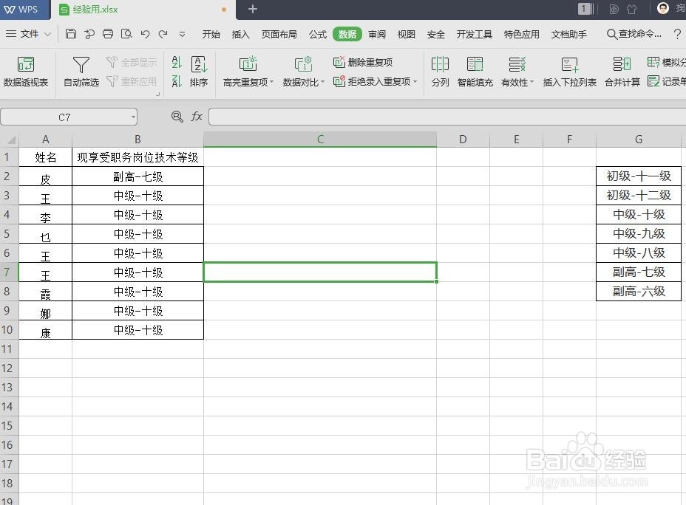Select row 7 header
This screenshot has height=505, width=686.
pos(9,272)
